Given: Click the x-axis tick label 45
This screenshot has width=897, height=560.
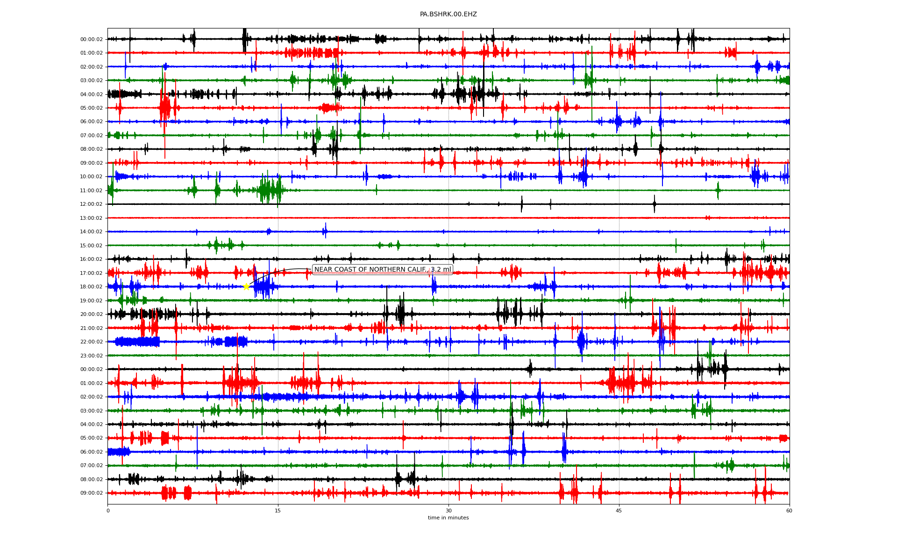Looking at the screenshot, I should coord(619,511).
